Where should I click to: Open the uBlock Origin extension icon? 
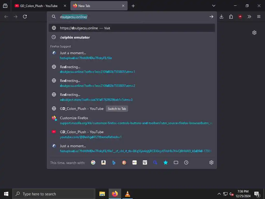(240, 17)
